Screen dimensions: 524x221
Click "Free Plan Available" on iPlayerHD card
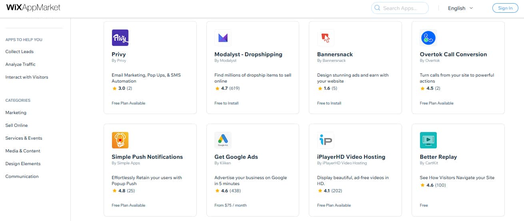(x=334, y=205)
